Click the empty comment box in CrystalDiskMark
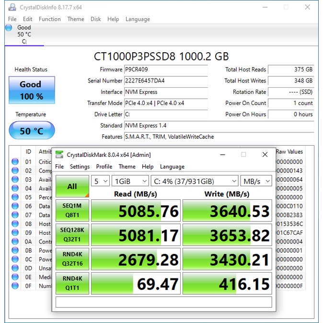This screenshot has height=323, width=323. click(x=164, y=302)
